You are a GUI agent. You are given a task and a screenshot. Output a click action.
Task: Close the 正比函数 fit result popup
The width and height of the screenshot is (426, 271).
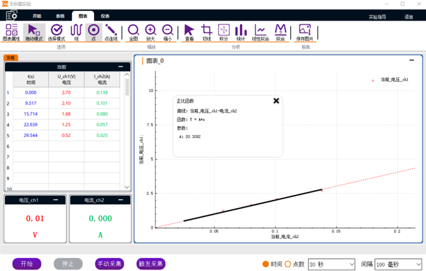pos(276,101)
